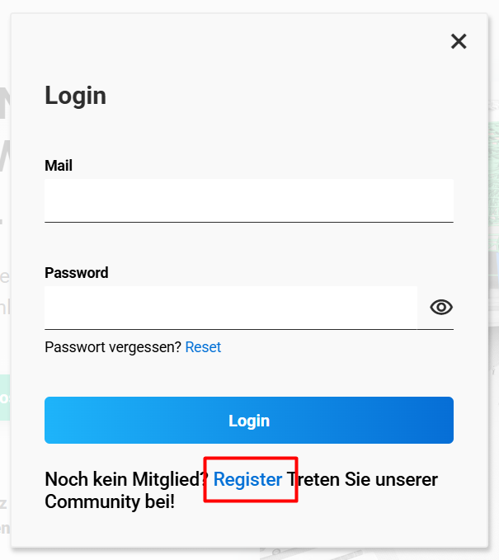
Task: Toggle password visibility eye
Action: point(441,307)
